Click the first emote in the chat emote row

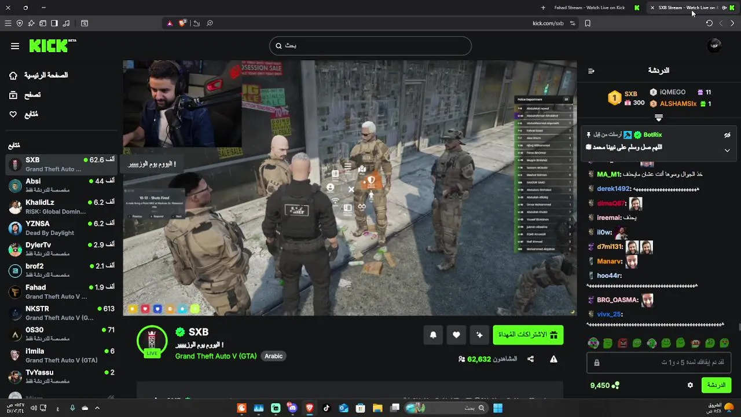pos(593,343)
